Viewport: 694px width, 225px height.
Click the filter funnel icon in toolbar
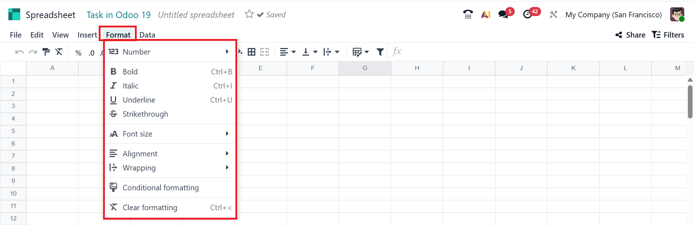point(380,52)
